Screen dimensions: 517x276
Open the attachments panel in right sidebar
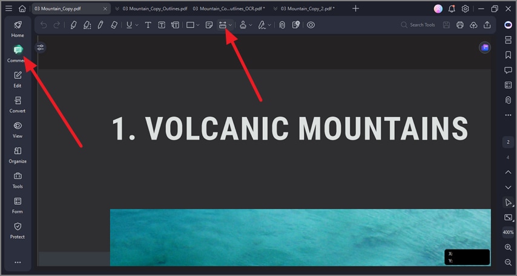pos(508,100)
